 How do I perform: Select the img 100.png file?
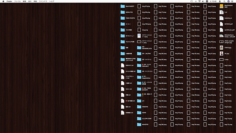[x=139, y=24]
